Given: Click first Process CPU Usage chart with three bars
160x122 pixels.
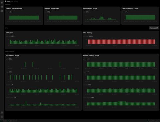Looking at the screenshot, I should pyautogui.click(x=43, y=64).
